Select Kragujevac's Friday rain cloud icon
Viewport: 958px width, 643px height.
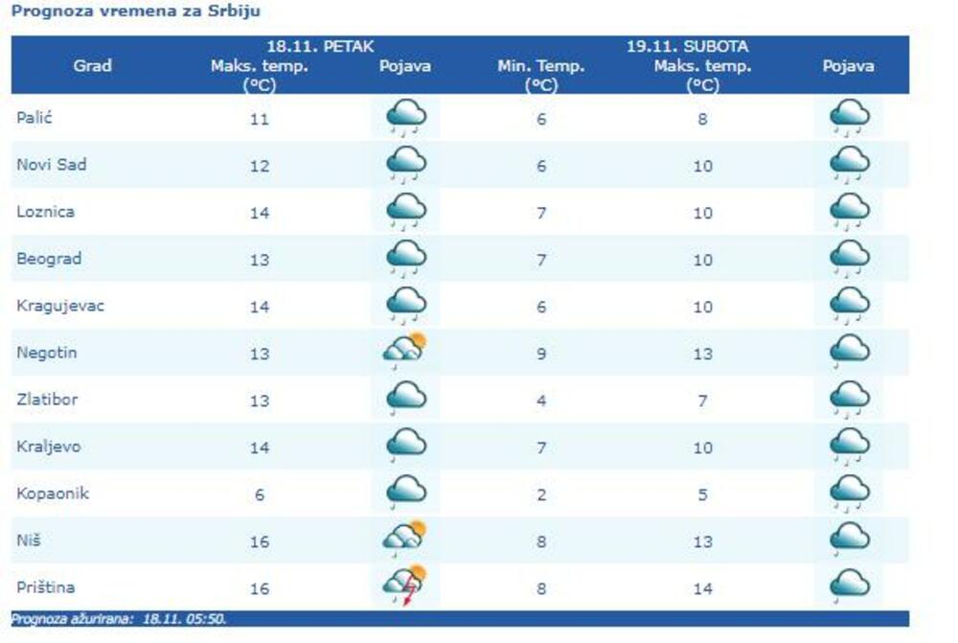pos(405,306)
